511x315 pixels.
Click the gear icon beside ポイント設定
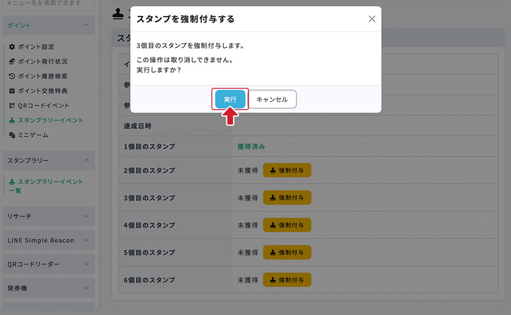(11, 47)
